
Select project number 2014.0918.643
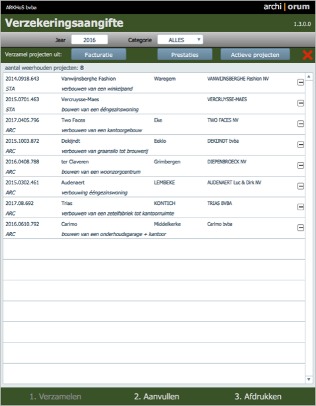pyautogui.click(x=22, y=79)
